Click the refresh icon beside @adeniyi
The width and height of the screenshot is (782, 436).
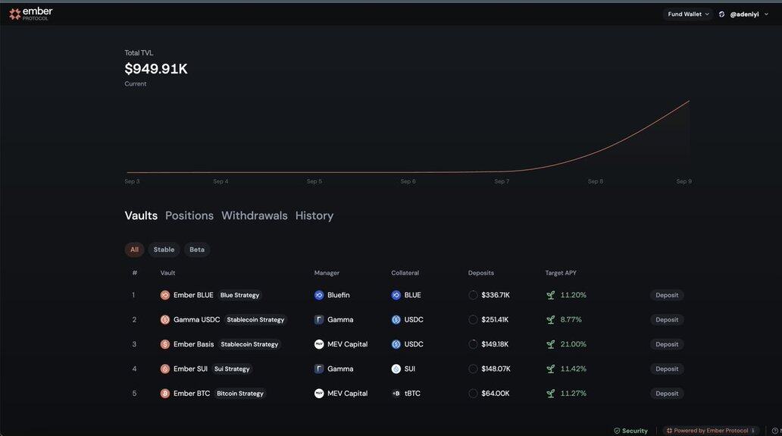(721, 14)
